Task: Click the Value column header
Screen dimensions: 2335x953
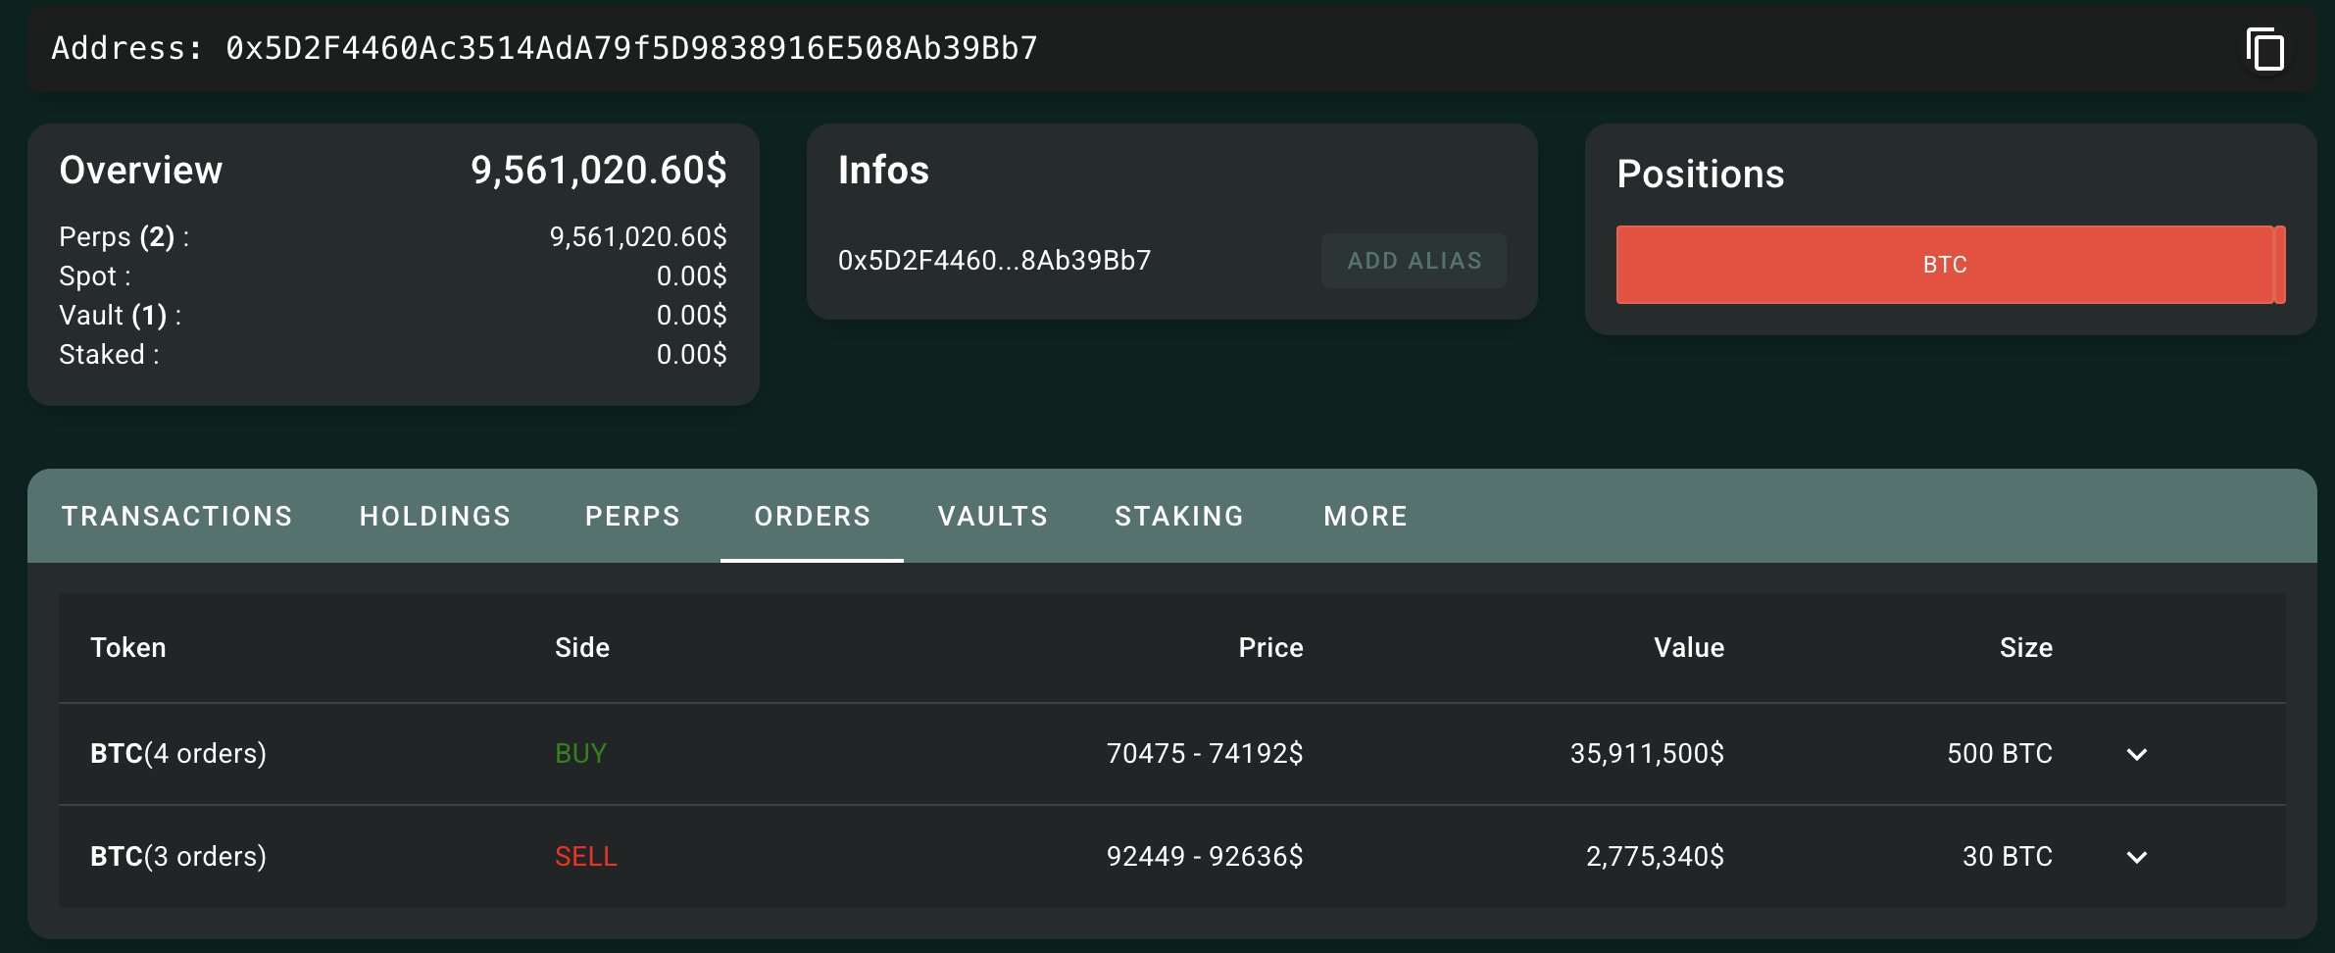Action: point(1689,648)
